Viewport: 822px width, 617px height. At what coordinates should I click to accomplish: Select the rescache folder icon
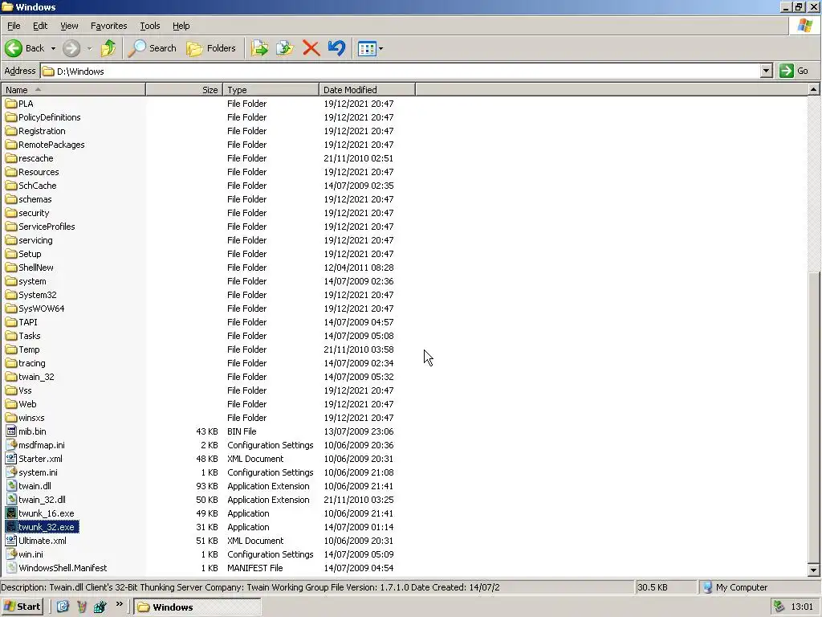11,158
